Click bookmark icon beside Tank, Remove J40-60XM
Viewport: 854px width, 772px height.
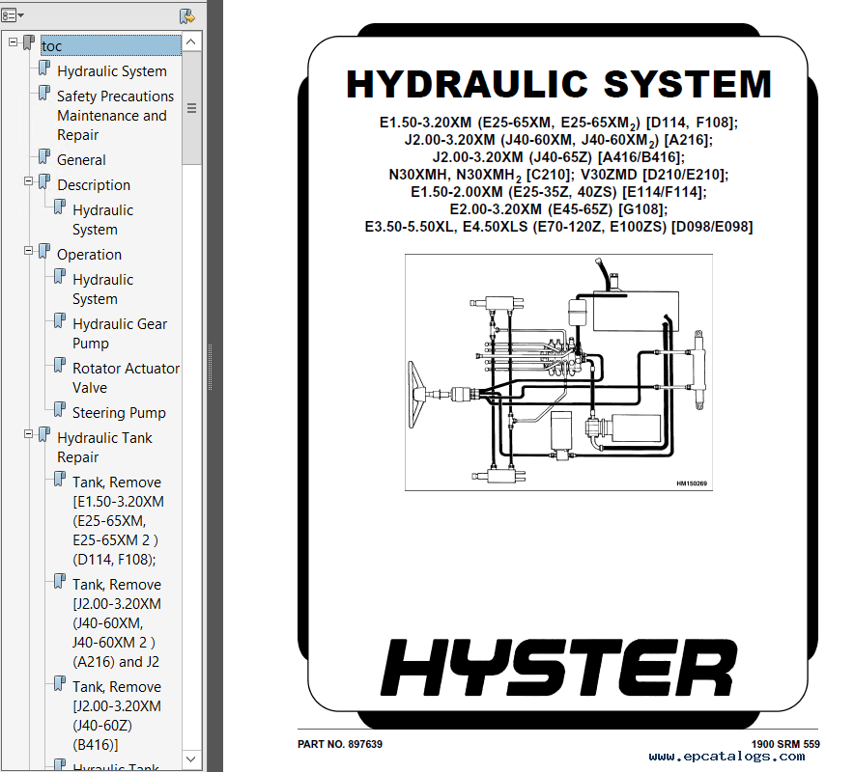pos(59,582)
